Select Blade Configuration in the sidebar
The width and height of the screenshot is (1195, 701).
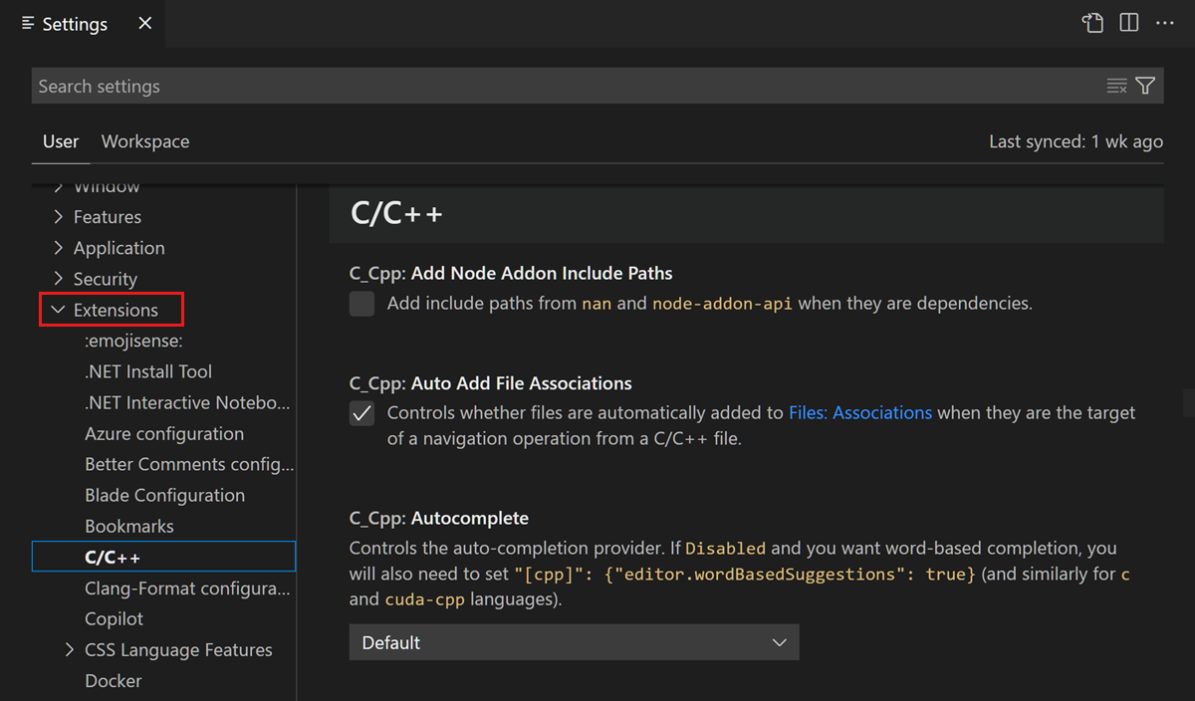164,495
